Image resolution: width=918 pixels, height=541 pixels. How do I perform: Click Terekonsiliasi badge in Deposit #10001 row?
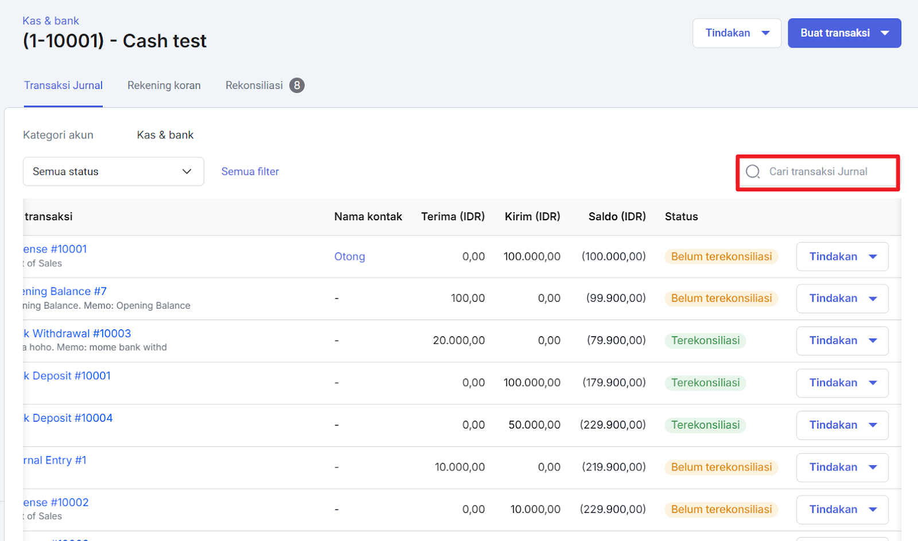click(x=705, y=383)
